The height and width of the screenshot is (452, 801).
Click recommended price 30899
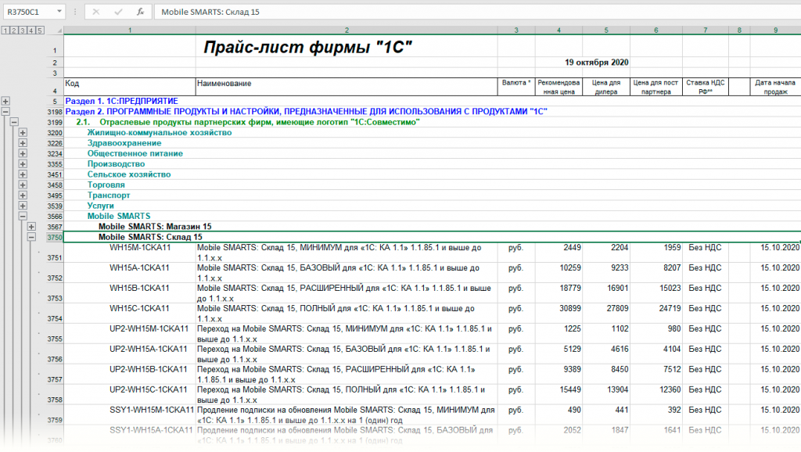coord(570,308)
